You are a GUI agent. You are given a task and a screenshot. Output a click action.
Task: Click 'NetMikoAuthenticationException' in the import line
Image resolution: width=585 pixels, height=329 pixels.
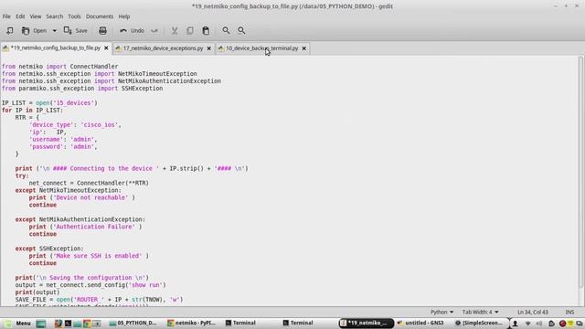point(169,81)
